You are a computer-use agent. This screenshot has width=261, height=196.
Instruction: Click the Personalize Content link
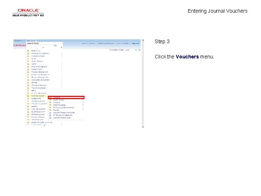click(x=116, y=50)
